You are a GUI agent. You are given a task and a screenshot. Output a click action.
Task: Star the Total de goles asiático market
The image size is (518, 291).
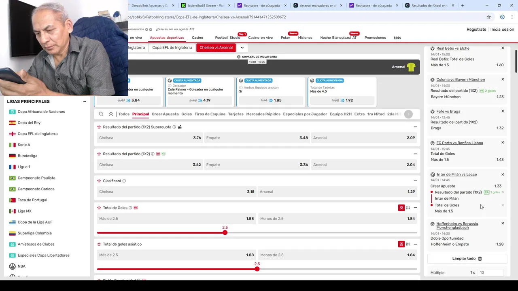click(x=99, y=244)
